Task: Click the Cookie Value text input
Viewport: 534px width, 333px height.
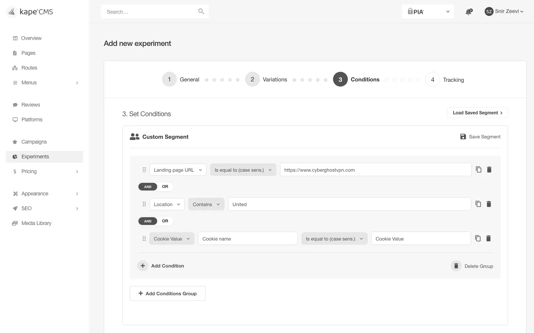Action: coord(421,239)
